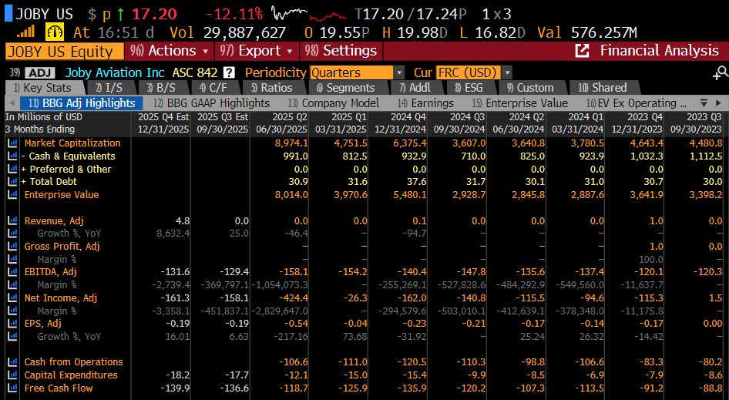Open chart icon for Free Cash Flow row
The width and height of the screenshot is (729, 400).
(12, 388)
